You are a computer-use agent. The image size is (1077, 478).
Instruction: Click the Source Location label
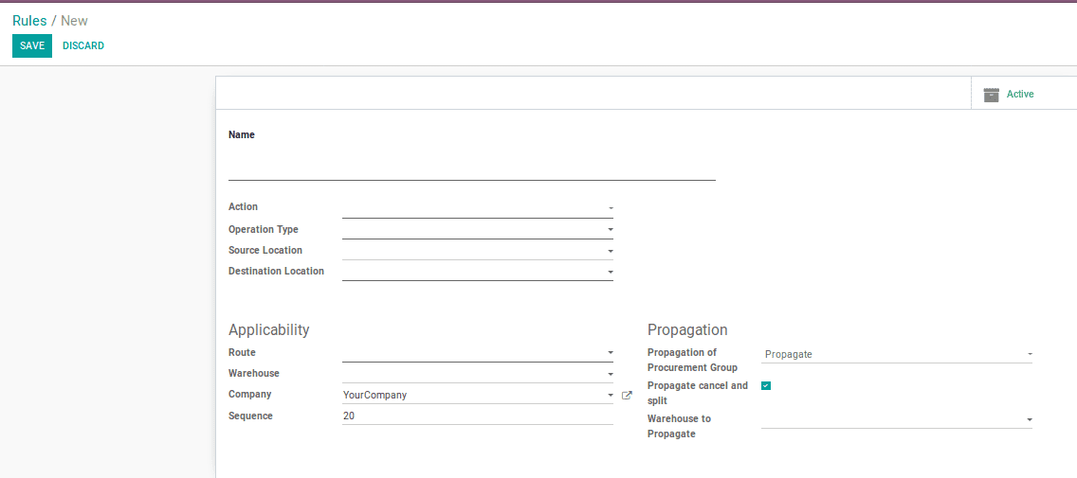pos(265,250)
